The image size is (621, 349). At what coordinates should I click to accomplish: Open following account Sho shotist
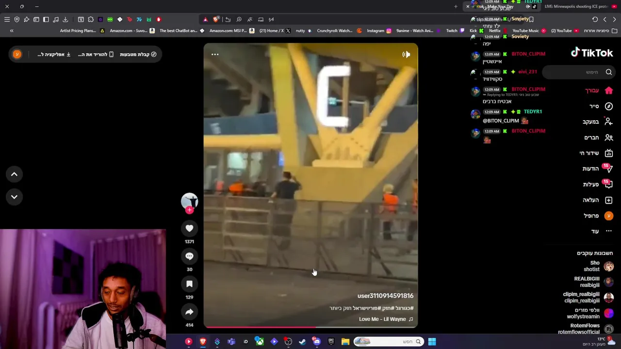pos(598,266)
